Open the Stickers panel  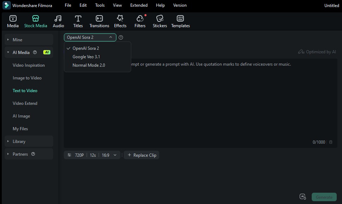[160, 20]
